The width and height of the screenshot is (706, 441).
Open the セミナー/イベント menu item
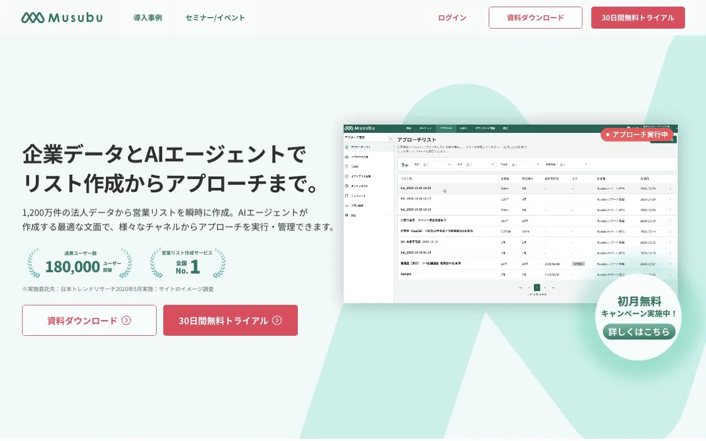tap(215, 18)
